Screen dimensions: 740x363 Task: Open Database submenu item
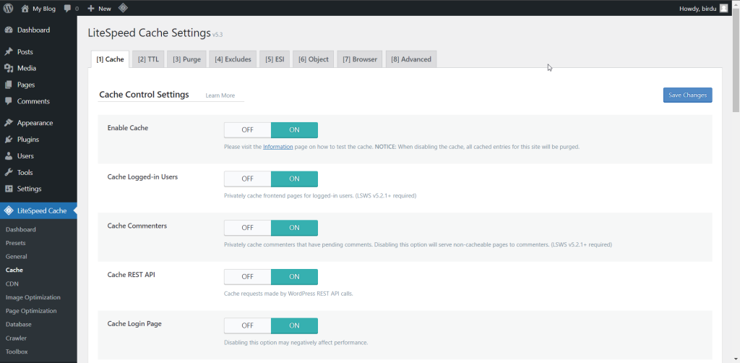[19, 325]
